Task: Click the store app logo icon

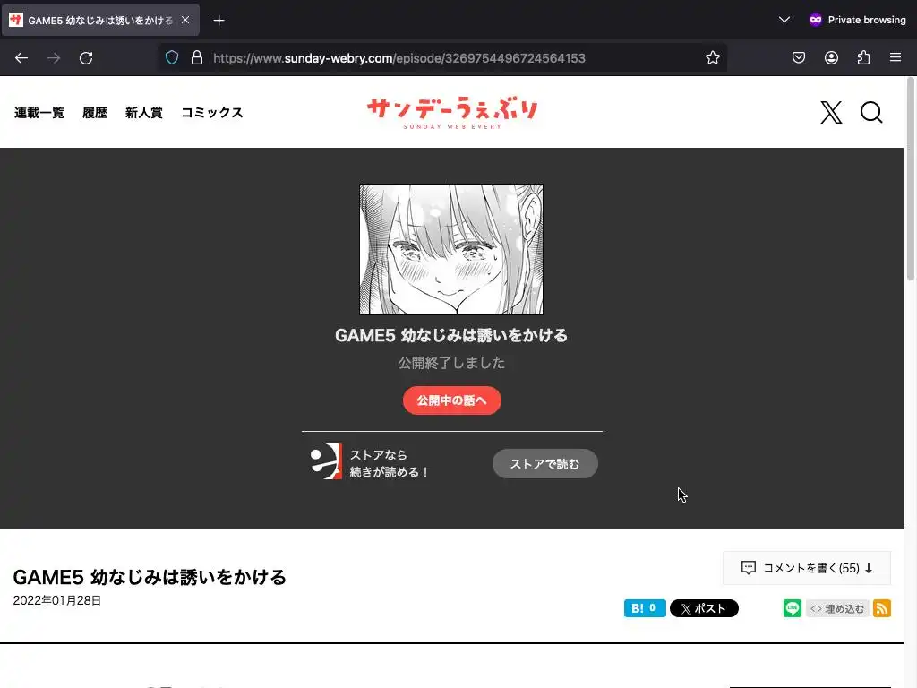Action: point(326,461)
